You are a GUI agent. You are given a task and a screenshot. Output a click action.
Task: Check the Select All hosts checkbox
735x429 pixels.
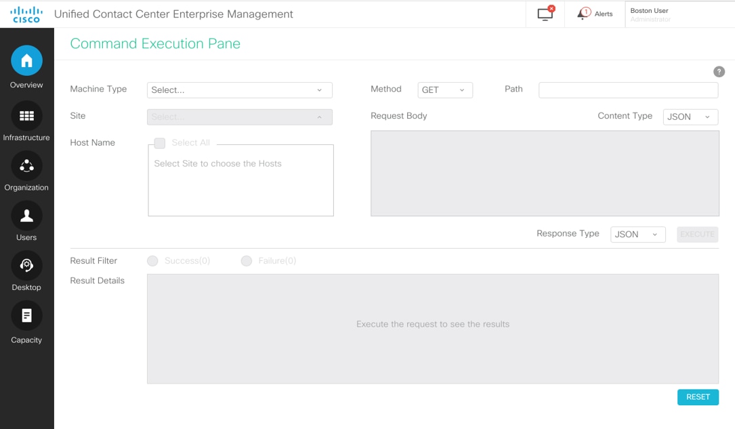pyautogui.click(x=160, y=143)
